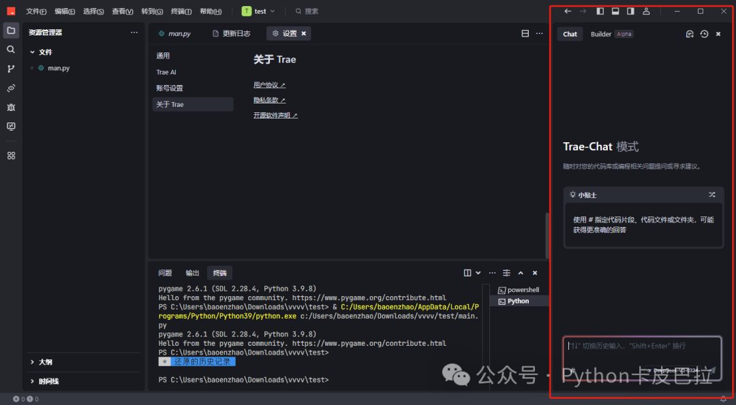
Task: Open the 转到(G) menu
Action: click(152, 12)
